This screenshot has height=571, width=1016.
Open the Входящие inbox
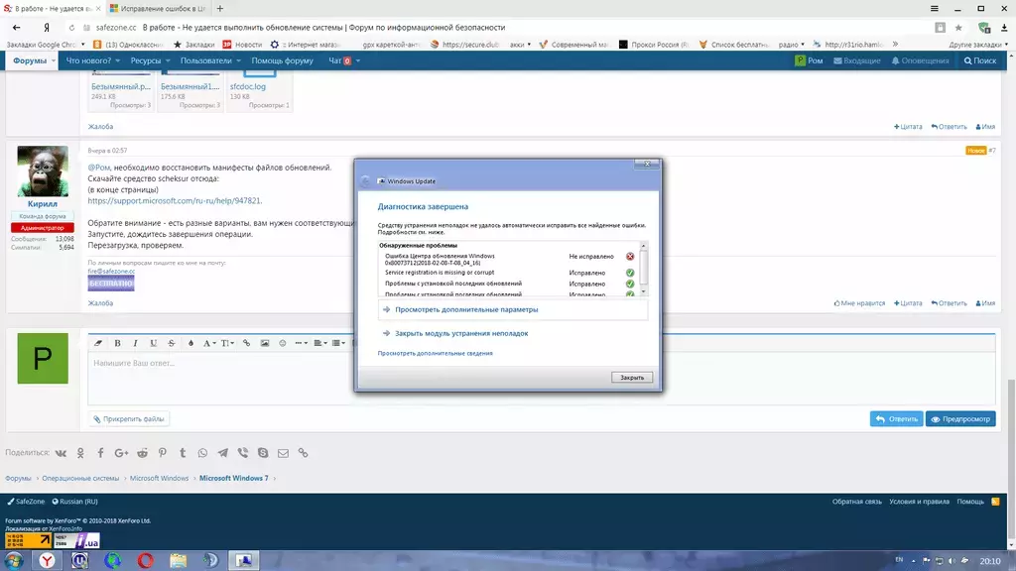click(856, 60)
